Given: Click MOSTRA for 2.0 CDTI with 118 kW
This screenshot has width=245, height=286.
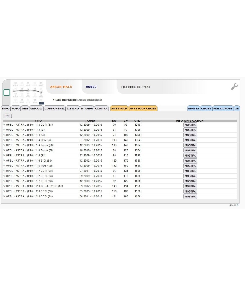Looking at the screenshot, I should coord(190,191).
